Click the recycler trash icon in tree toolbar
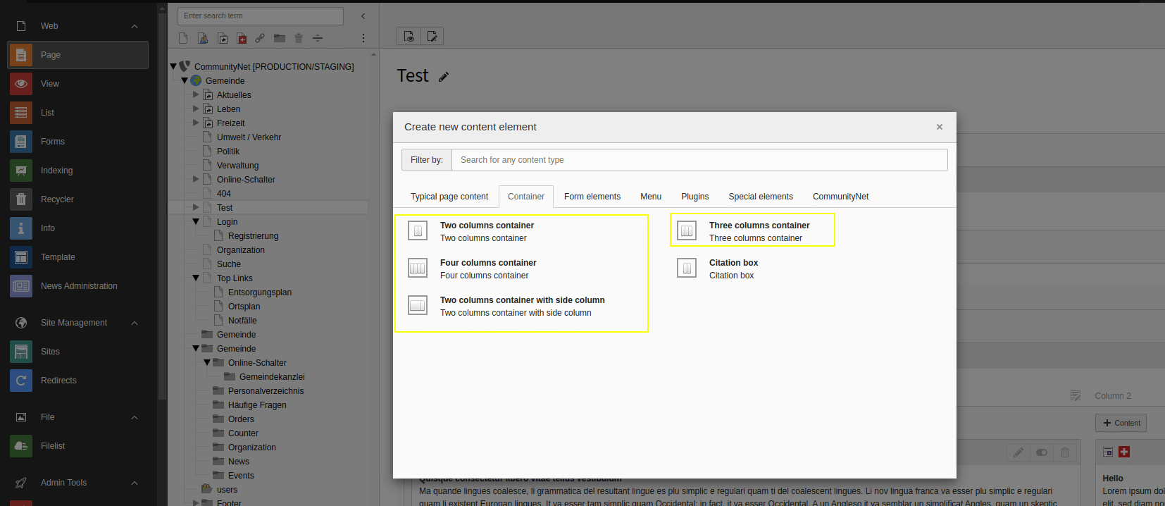Image resolution: width=1165 pixels, height=506 pixels. [x=299, y=38]
